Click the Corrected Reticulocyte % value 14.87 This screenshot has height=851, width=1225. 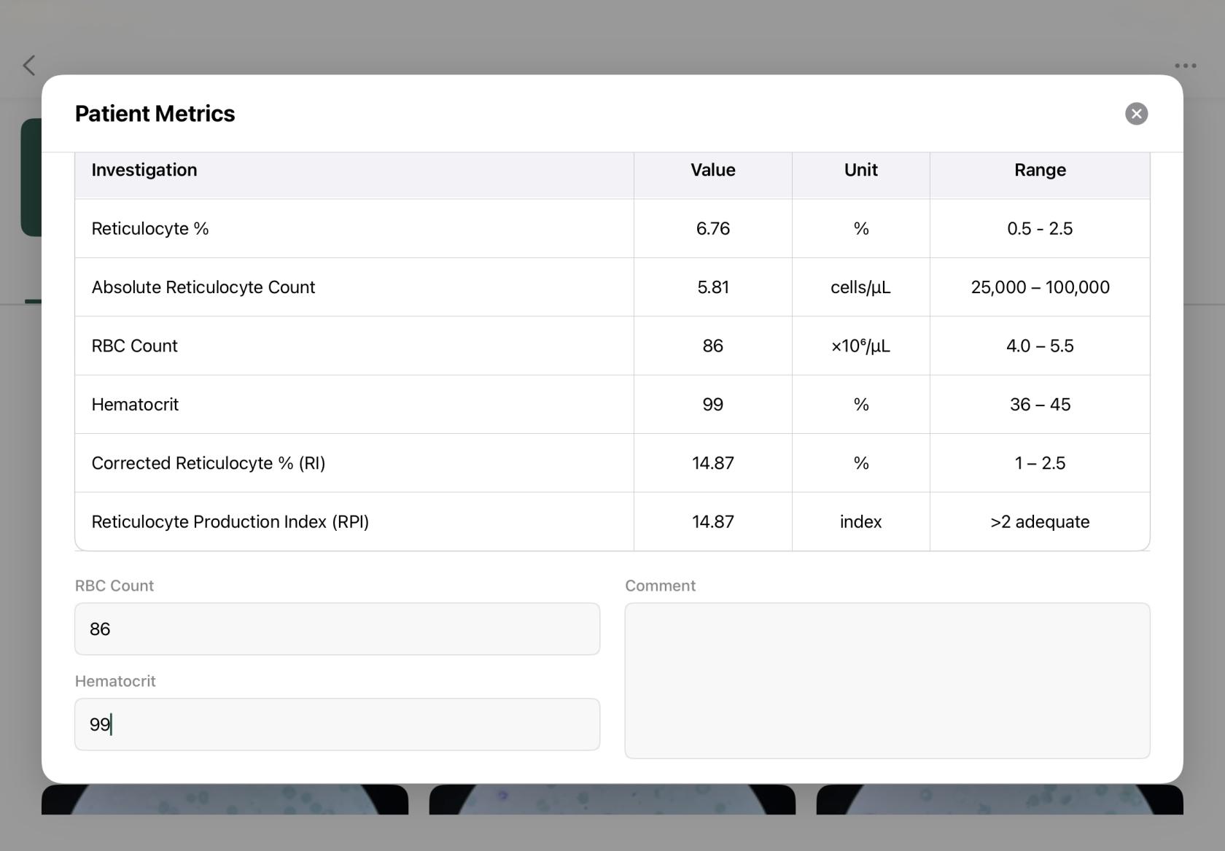[x=713, y=463]
